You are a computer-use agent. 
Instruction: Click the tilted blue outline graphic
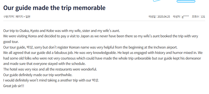point(157,1)
